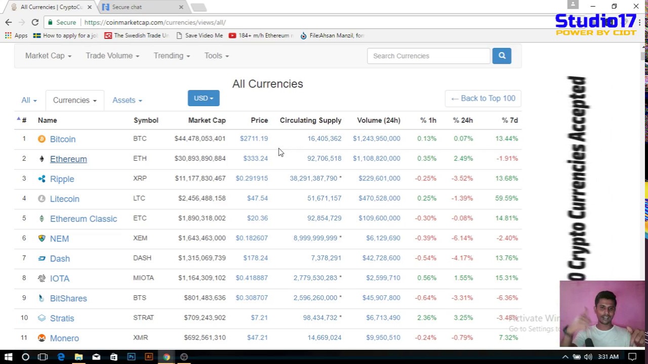Viewport: 648px width, 364px height.
Task: Open File Explorer from the taskbar
Action: pos(78,357)
